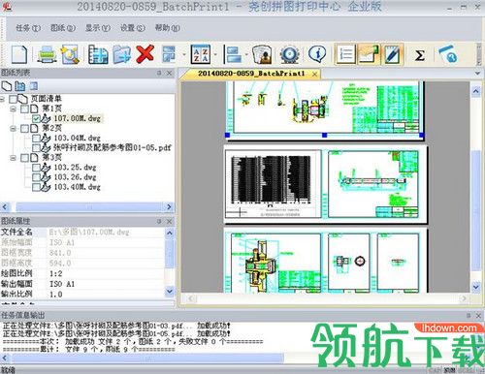Click the A-Z sort icon
The image size is (485, 374).
[201, 54]
